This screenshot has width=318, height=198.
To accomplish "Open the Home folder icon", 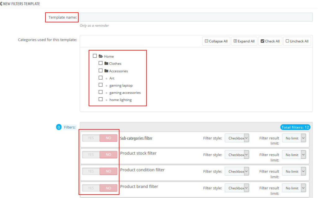I will [x=101, y=56].
